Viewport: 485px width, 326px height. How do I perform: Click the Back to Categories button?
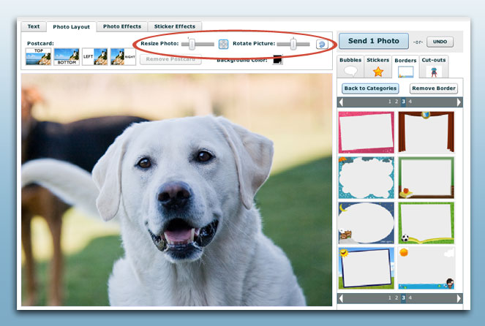(x=370, y=88)
